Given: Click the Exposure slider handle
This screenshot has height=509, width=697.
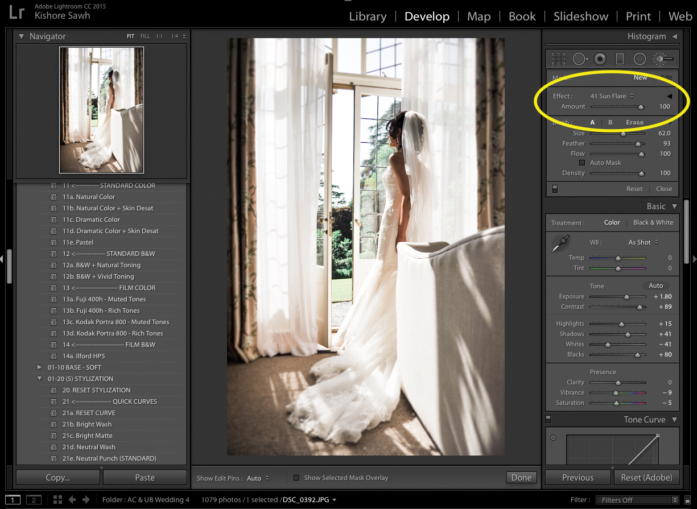Looking at the screenshot, I should (627, 297).
